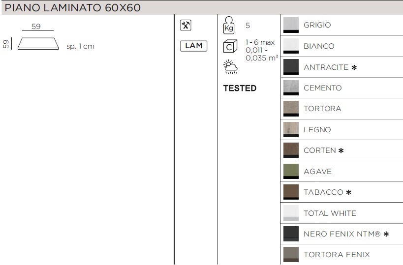Click the weather outdoor-use icon
The height and width of the screenshot is (265, 403).
tap(230, 67)
